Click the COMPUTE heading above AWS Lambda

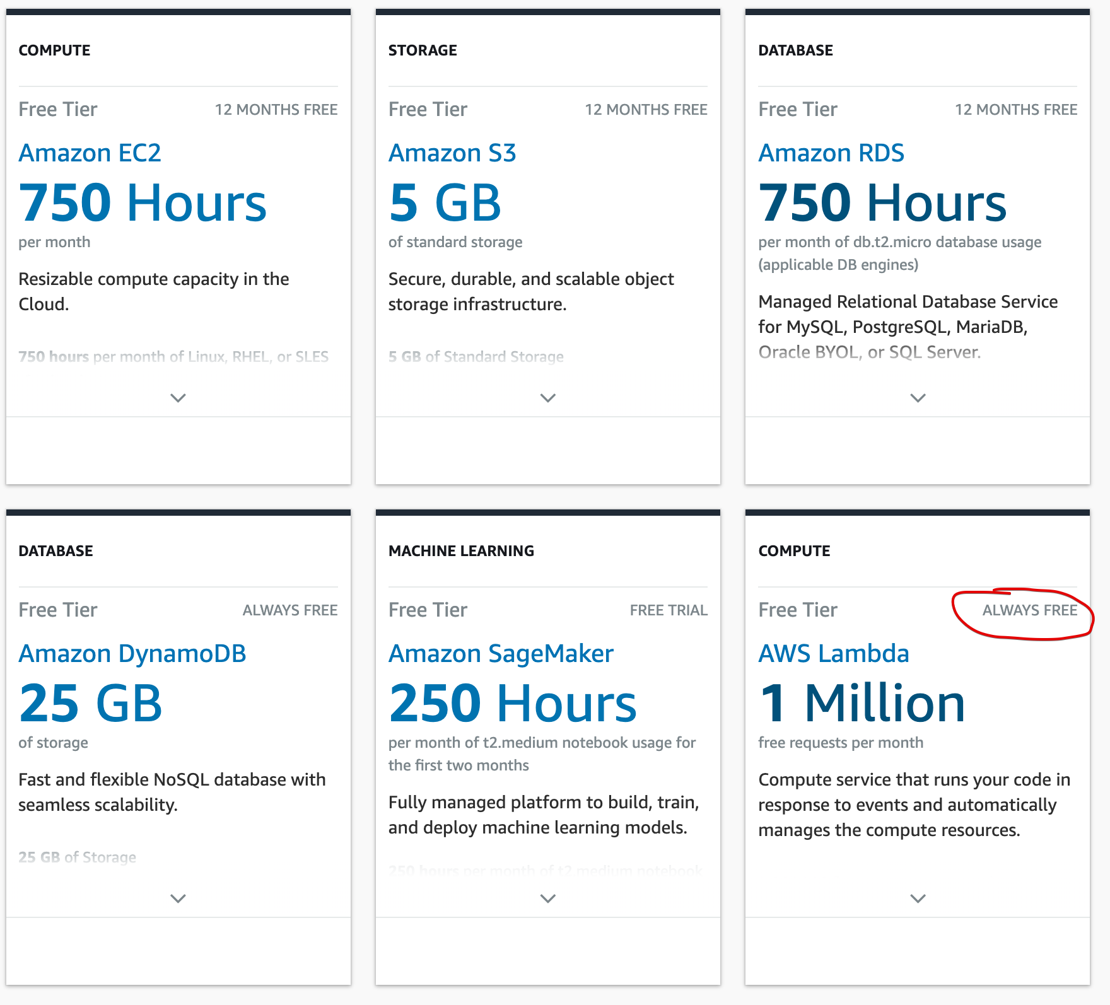pos(794,551)
